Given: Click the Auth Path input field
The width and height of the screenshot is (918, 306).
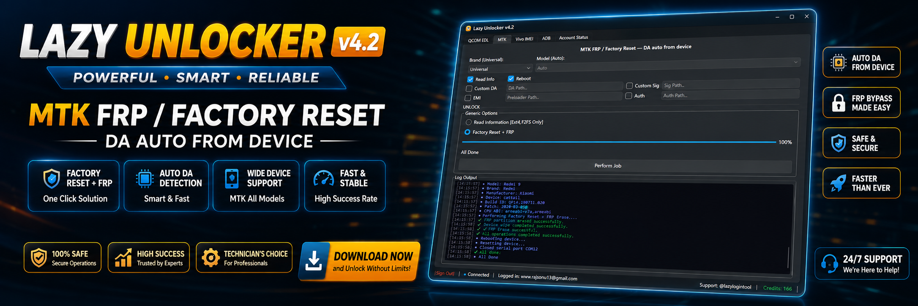Looking at the screenshot, I should point(730,95).
